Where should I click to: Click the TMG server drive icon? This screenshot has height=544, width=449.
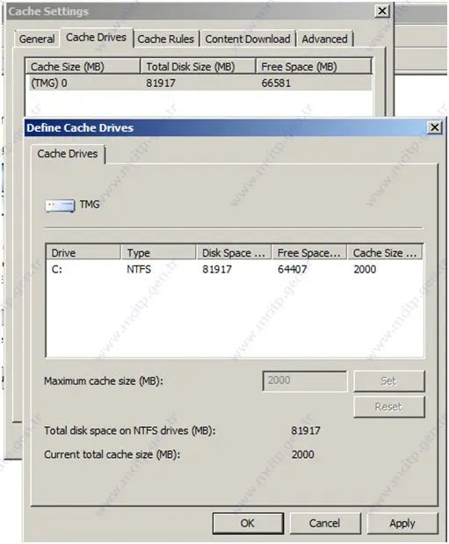click(60, 206)
